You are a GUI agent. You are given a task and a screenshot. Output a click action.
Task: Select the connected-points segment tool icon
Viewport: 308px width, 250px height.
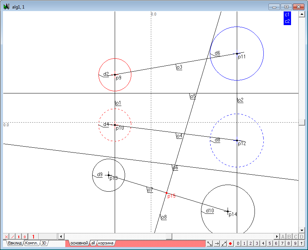(210, 243)
